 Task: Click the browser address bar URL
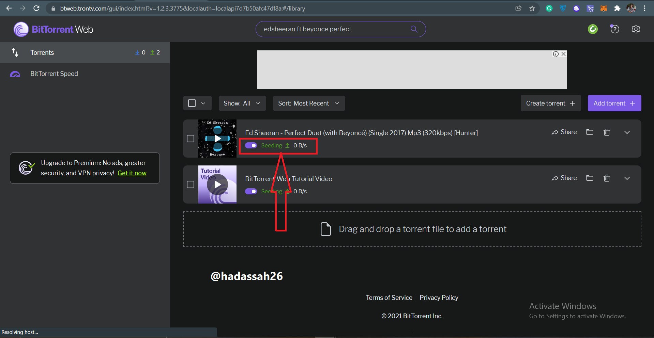pos(182,9)
